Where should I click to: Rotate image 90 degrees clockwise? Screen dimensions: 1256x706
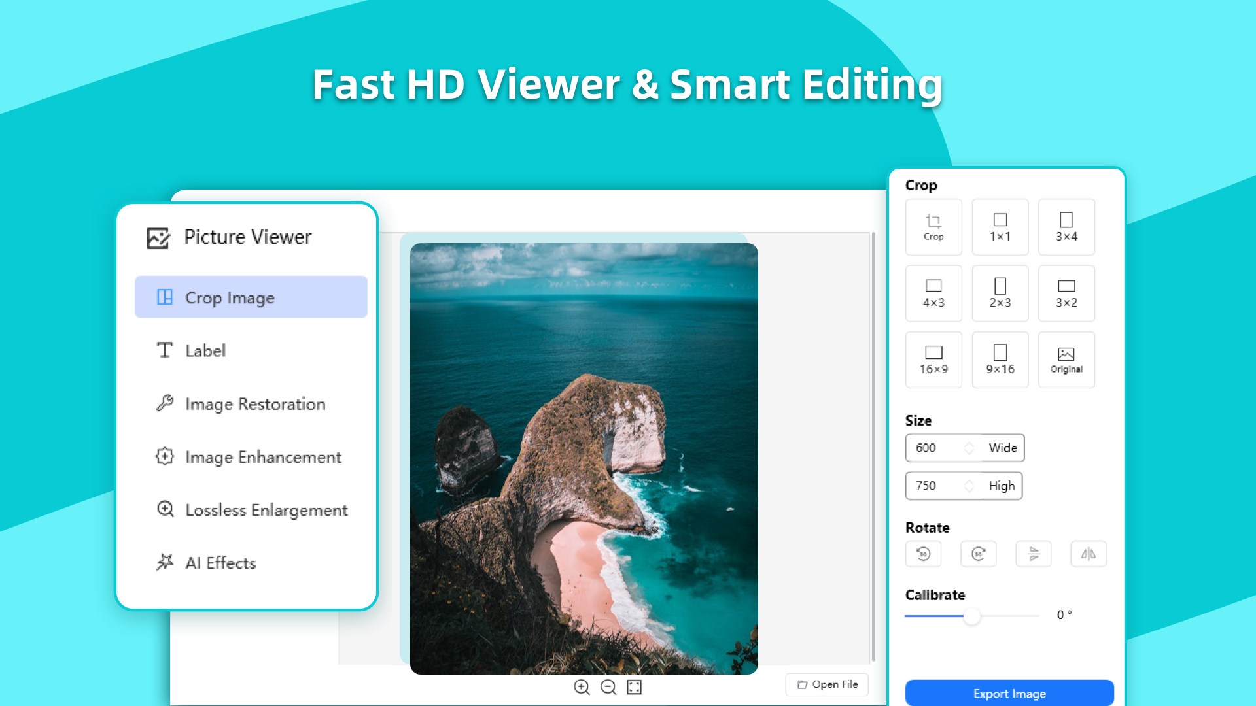click(978, 554)
